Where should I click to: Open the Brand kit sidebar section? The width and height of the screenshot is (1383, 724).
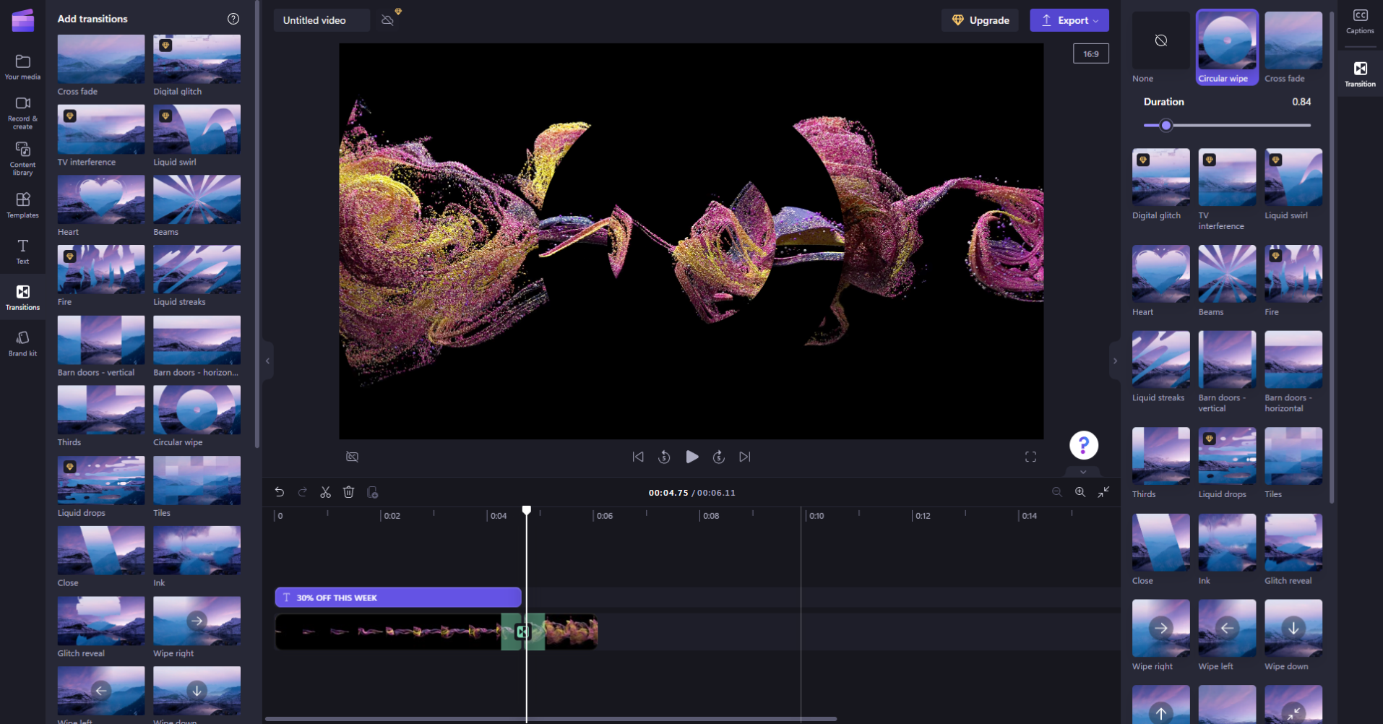click(22, 343)
